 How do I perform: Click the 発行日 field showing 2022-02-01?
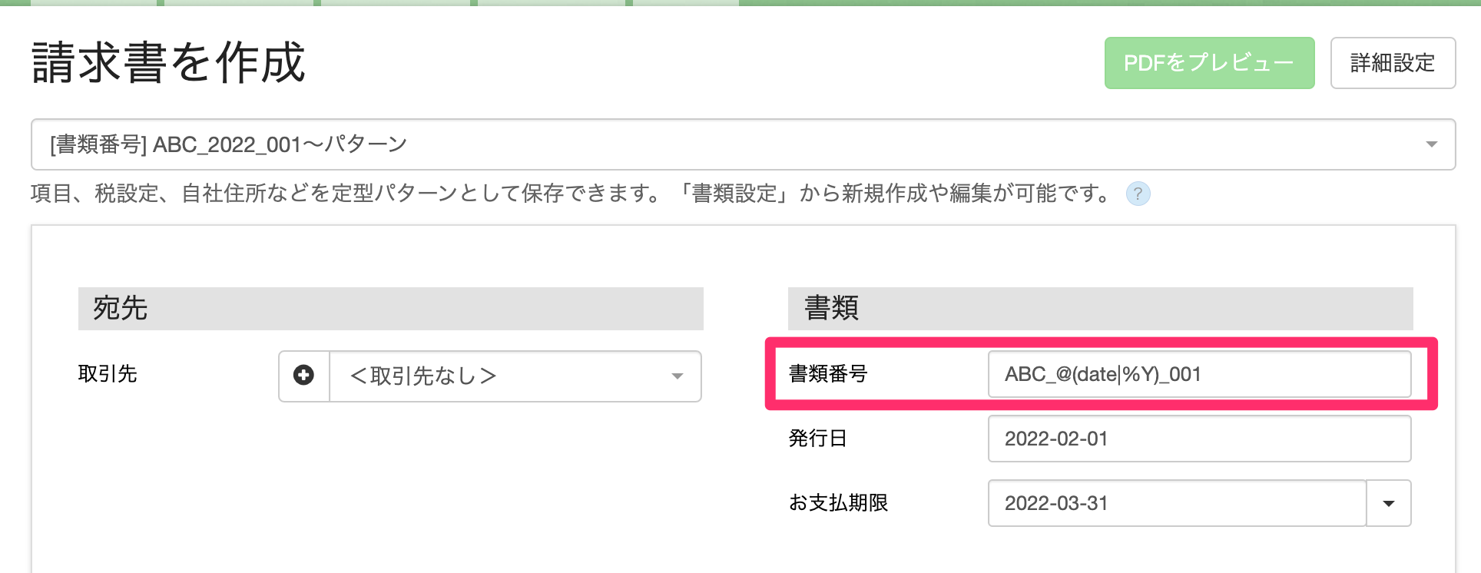click(x=1198, y=439)
